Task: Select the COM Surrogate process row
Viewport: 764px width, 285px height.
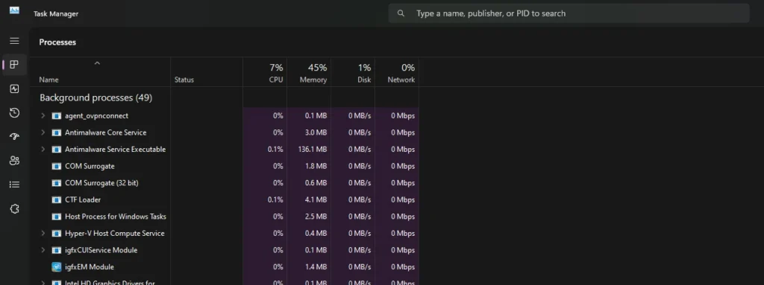Action: coord(224,166)
